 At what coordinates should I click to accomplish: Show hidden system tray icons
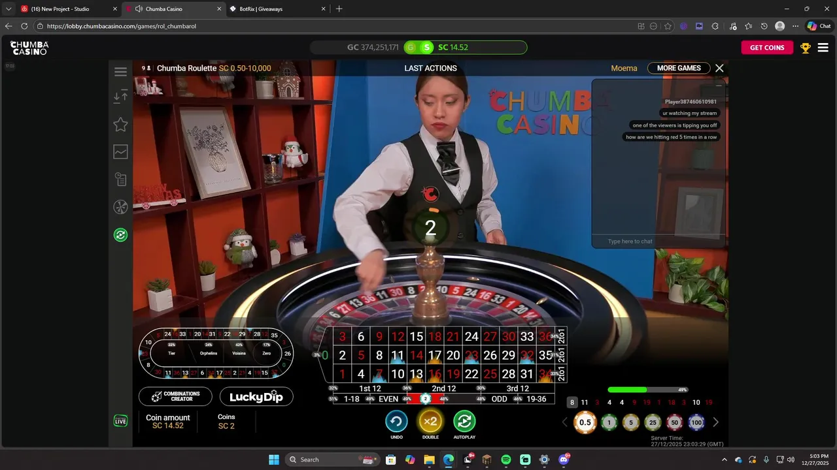[724, 460]
